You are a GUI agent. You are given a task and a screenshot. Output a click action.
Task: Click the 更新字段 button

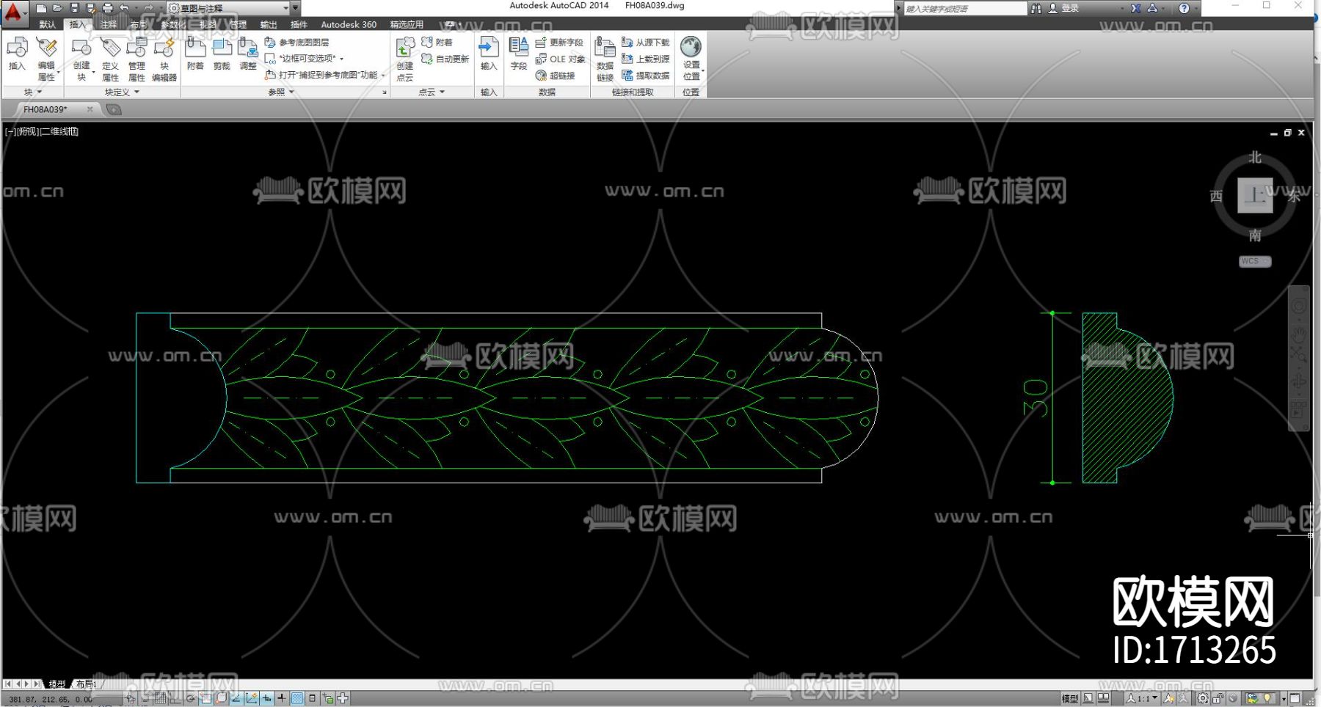coord(559,43)
